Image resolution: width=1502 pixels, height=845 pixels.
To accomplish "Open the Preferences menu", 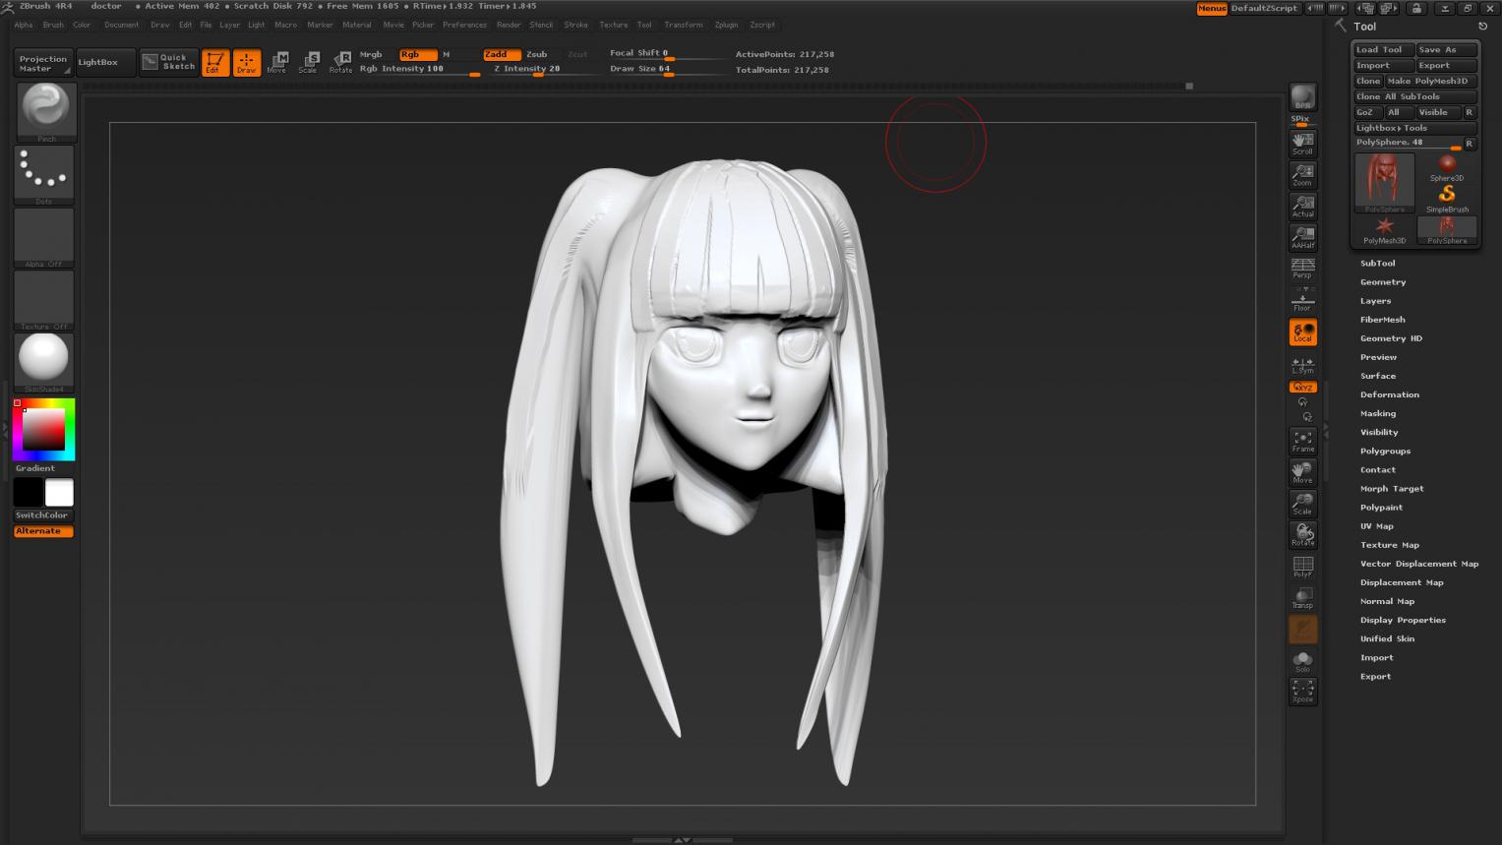I will pyautogui.click(x=464, y=25).
